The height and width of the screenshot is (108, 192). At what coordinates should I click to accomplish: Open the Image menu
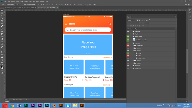coord(13,1)
